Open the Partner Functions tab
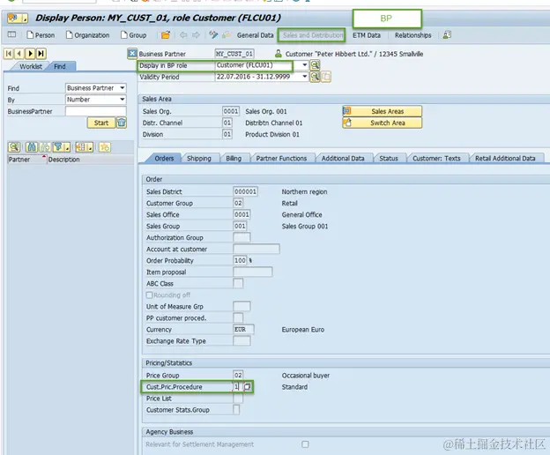The height and width of the screenshot is (455, 550). tap(281, 158)
